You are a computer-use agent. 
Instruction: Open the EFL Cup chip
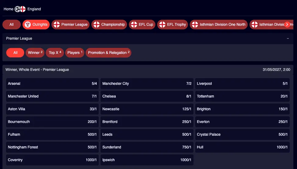click(x=142, y=25)
